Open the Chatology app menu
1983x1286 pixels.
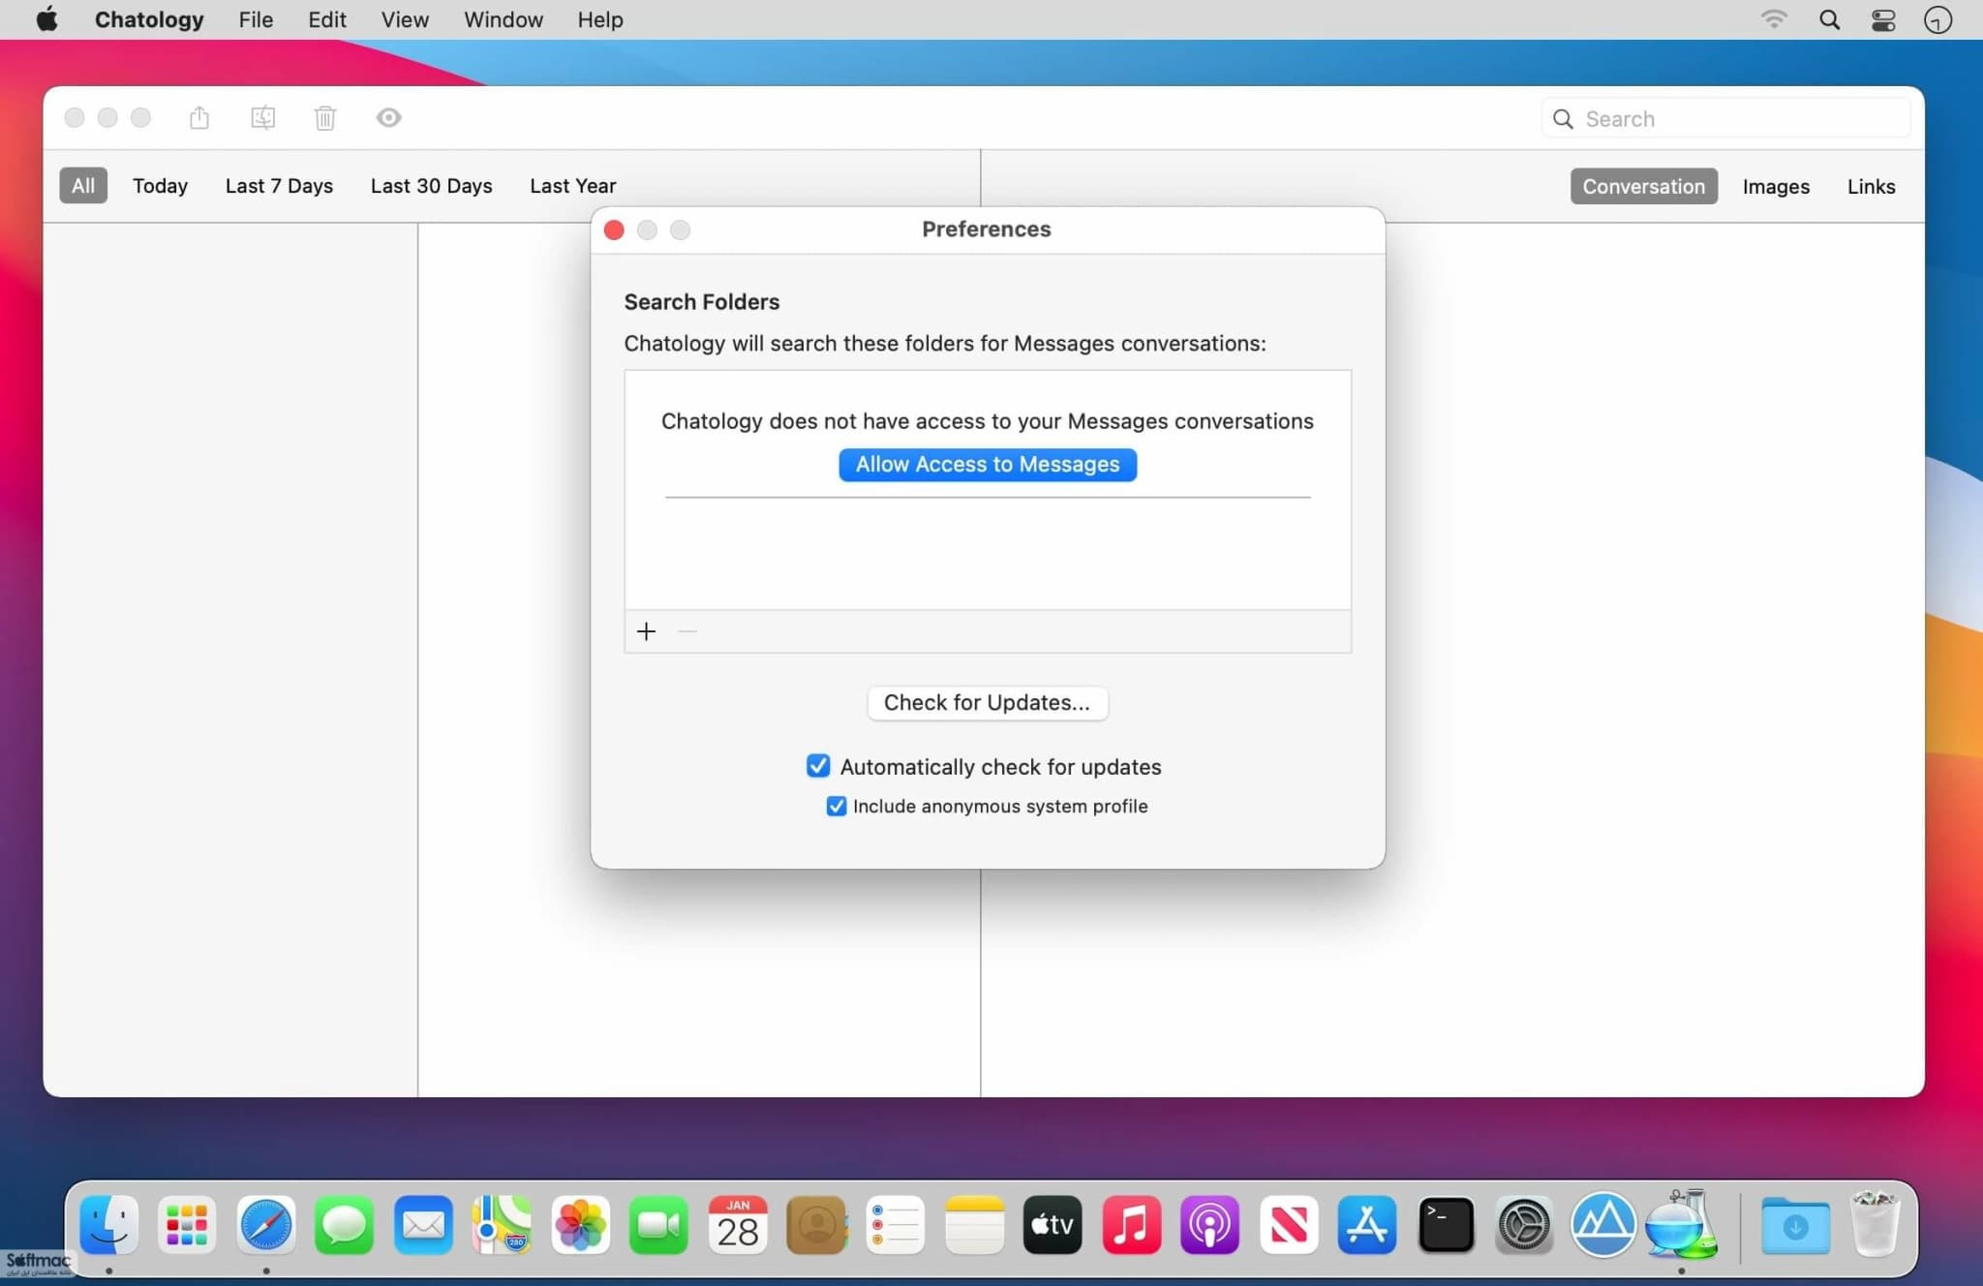click(149, 19)
